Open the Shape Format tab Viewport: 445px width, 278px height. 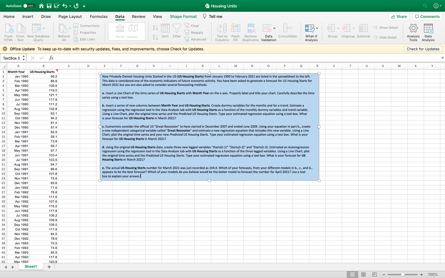tap(183, 17)
